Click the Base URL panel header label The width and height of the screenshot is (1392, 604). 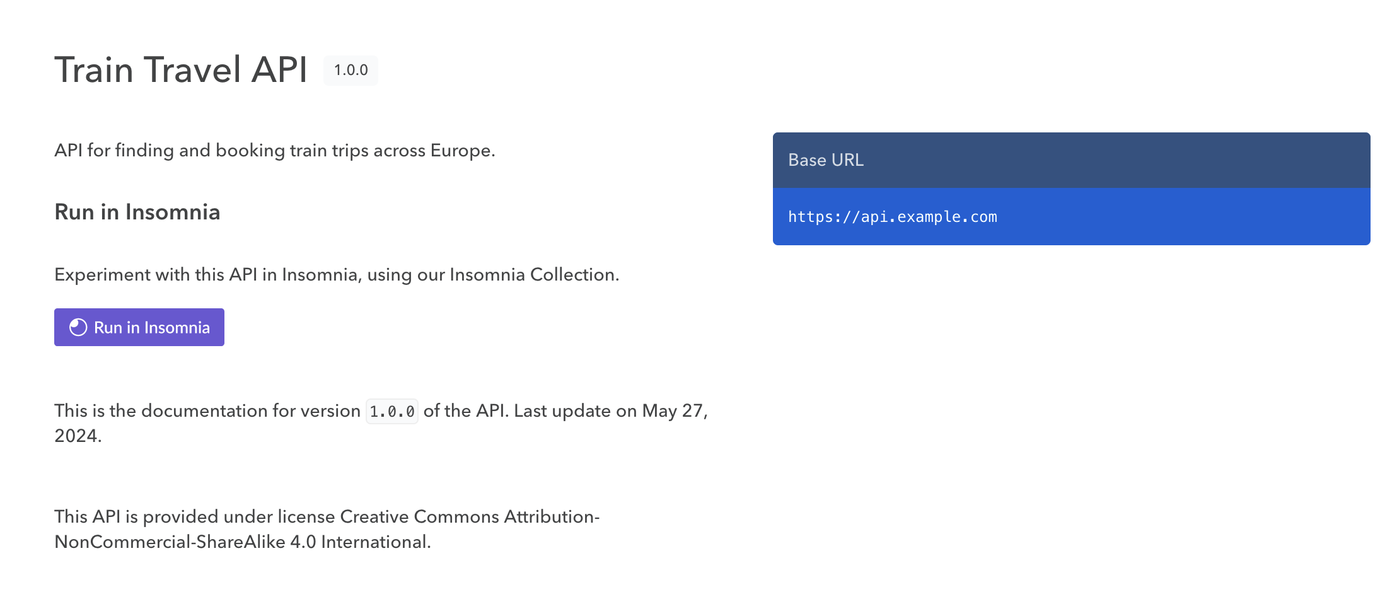(826, 160)
